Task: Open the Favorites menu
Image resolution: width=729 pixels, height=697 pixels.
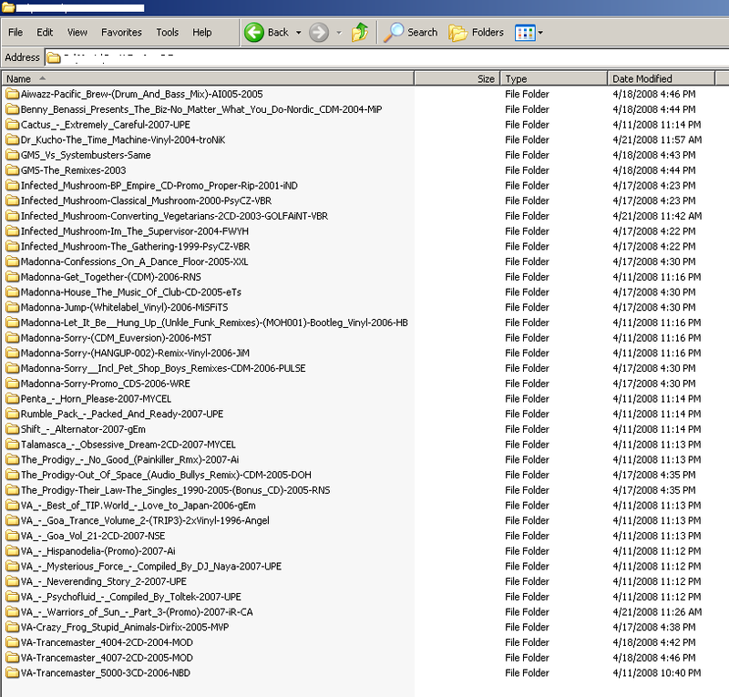Action: click(121, 32)
